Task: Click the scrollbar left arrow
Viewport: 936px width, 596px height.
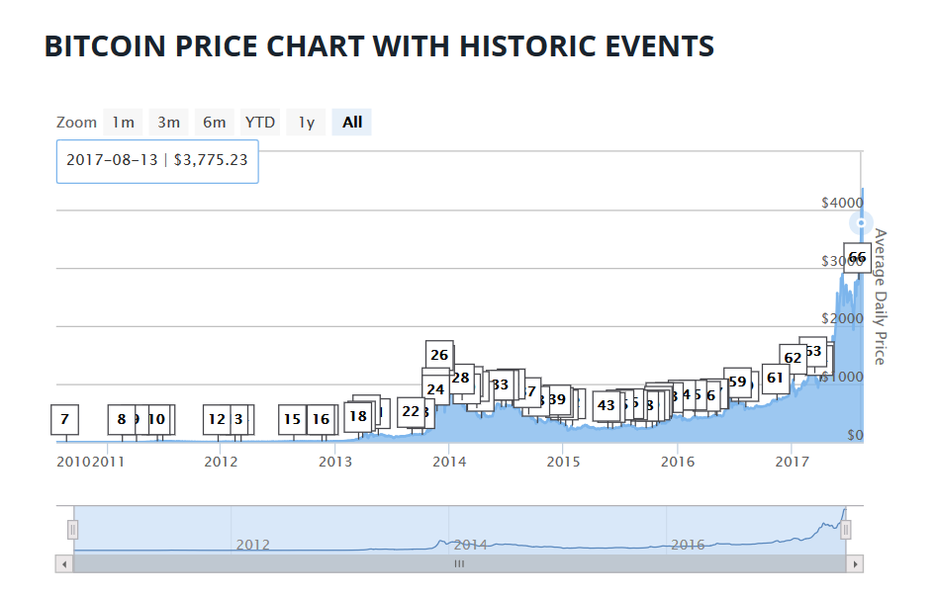Action: click(64, 563)
